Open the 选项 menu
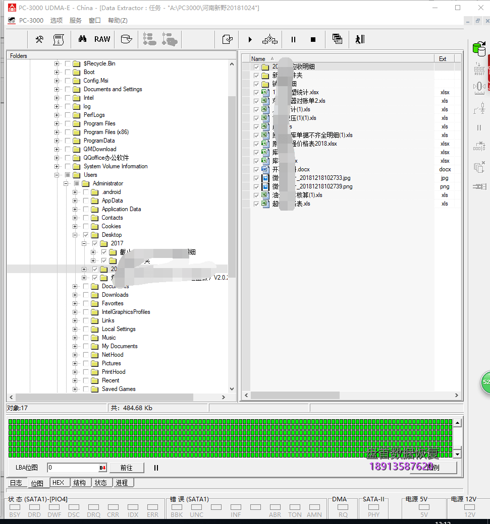This screenshot has width=490, height=524. pyautogui.click(x=56, y=20)
